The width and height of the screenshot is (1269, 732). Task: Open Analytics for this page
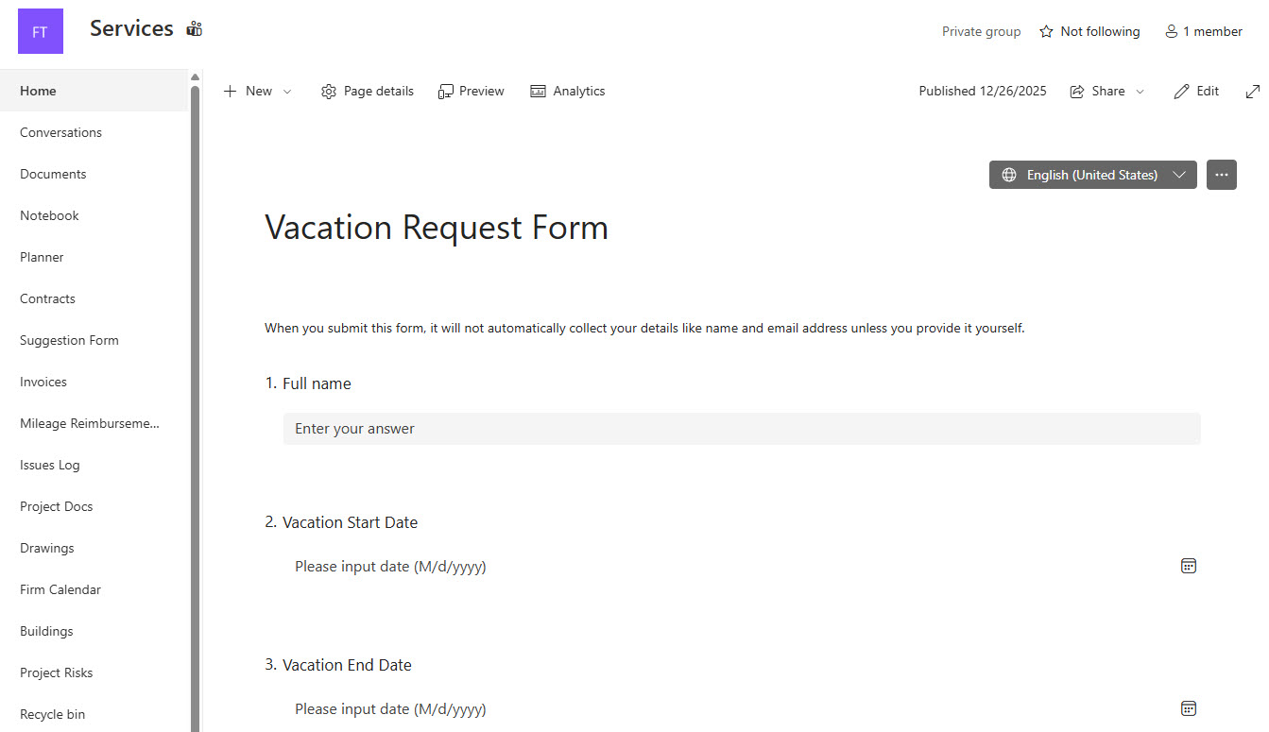tap(568, 92)
